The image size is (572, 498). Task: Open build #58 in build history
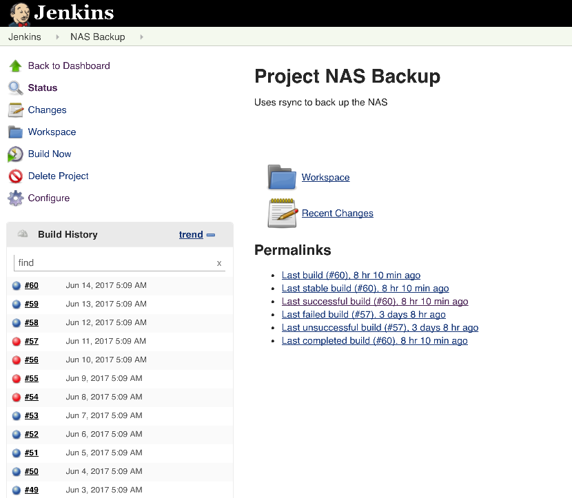click(x=32, y=322)
